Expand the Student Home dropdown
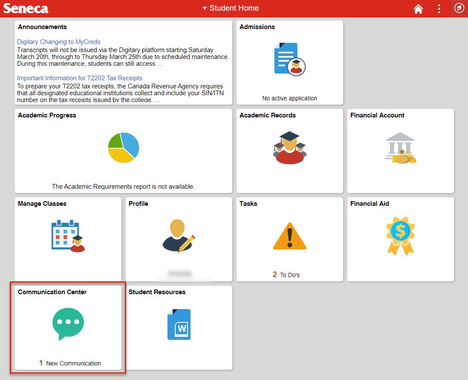The image size is (468, 380). [x=231, y=8]
